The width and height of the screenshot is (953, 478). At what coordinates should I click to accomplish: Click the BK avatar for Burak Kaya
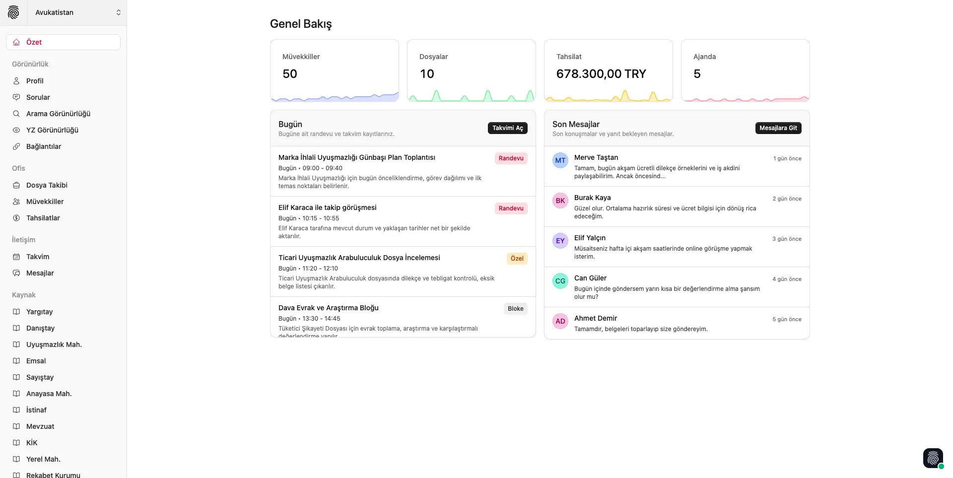point(560,201)
